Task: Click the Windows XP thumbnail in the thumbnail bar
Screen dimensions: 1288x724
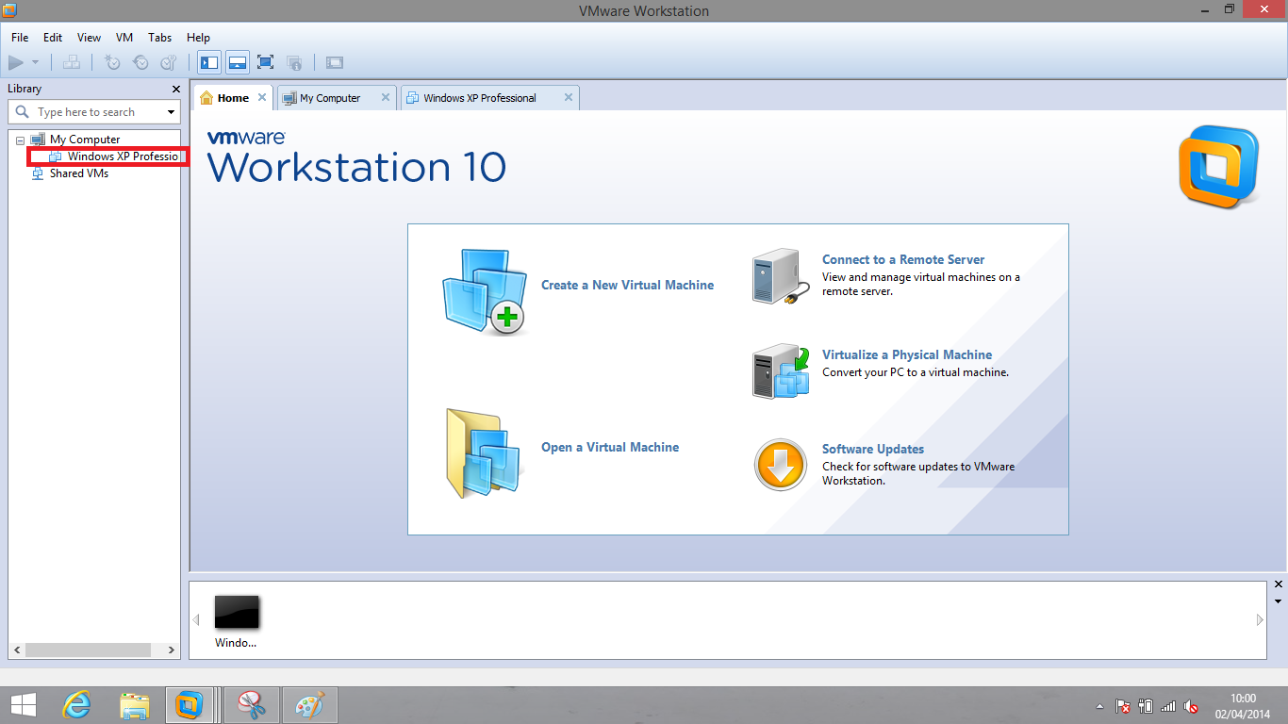Action: 236,612
